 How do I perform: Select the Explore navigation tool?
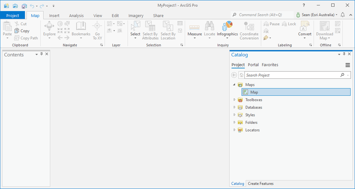(49, 30)
